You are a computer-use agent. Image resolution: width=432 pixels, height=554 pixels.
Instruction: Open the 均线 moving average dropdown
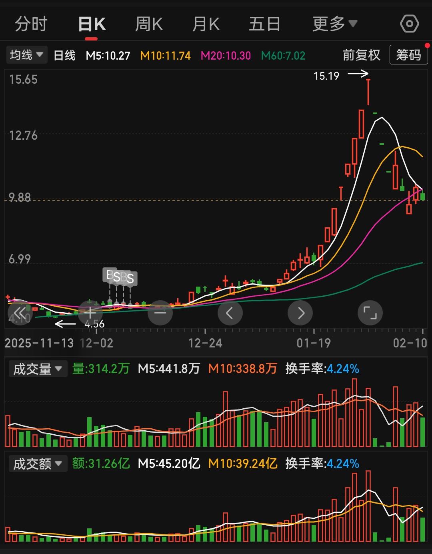(26, 54)
